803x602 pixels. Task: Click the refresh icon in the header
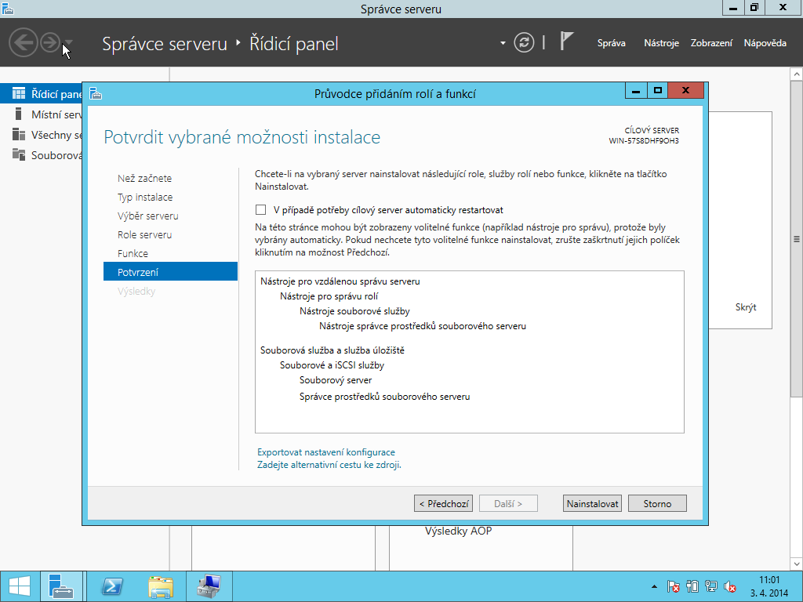click(524, 42)
